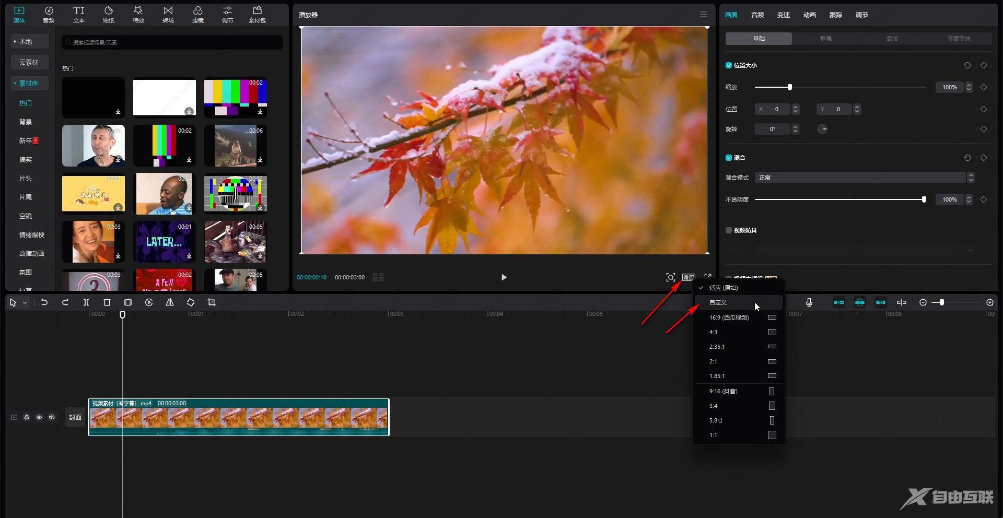The height and width of the screenshot is (518, 1003).
Task: Open the Filters (滤镜) tab
Action: pyautogui.click(x=197, y=15)
